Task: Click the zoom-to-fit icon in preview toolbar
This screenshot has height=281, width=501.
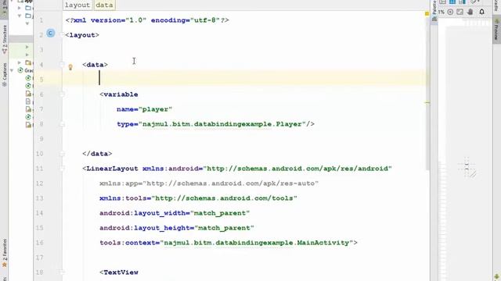Action: (x=460, y=12)
